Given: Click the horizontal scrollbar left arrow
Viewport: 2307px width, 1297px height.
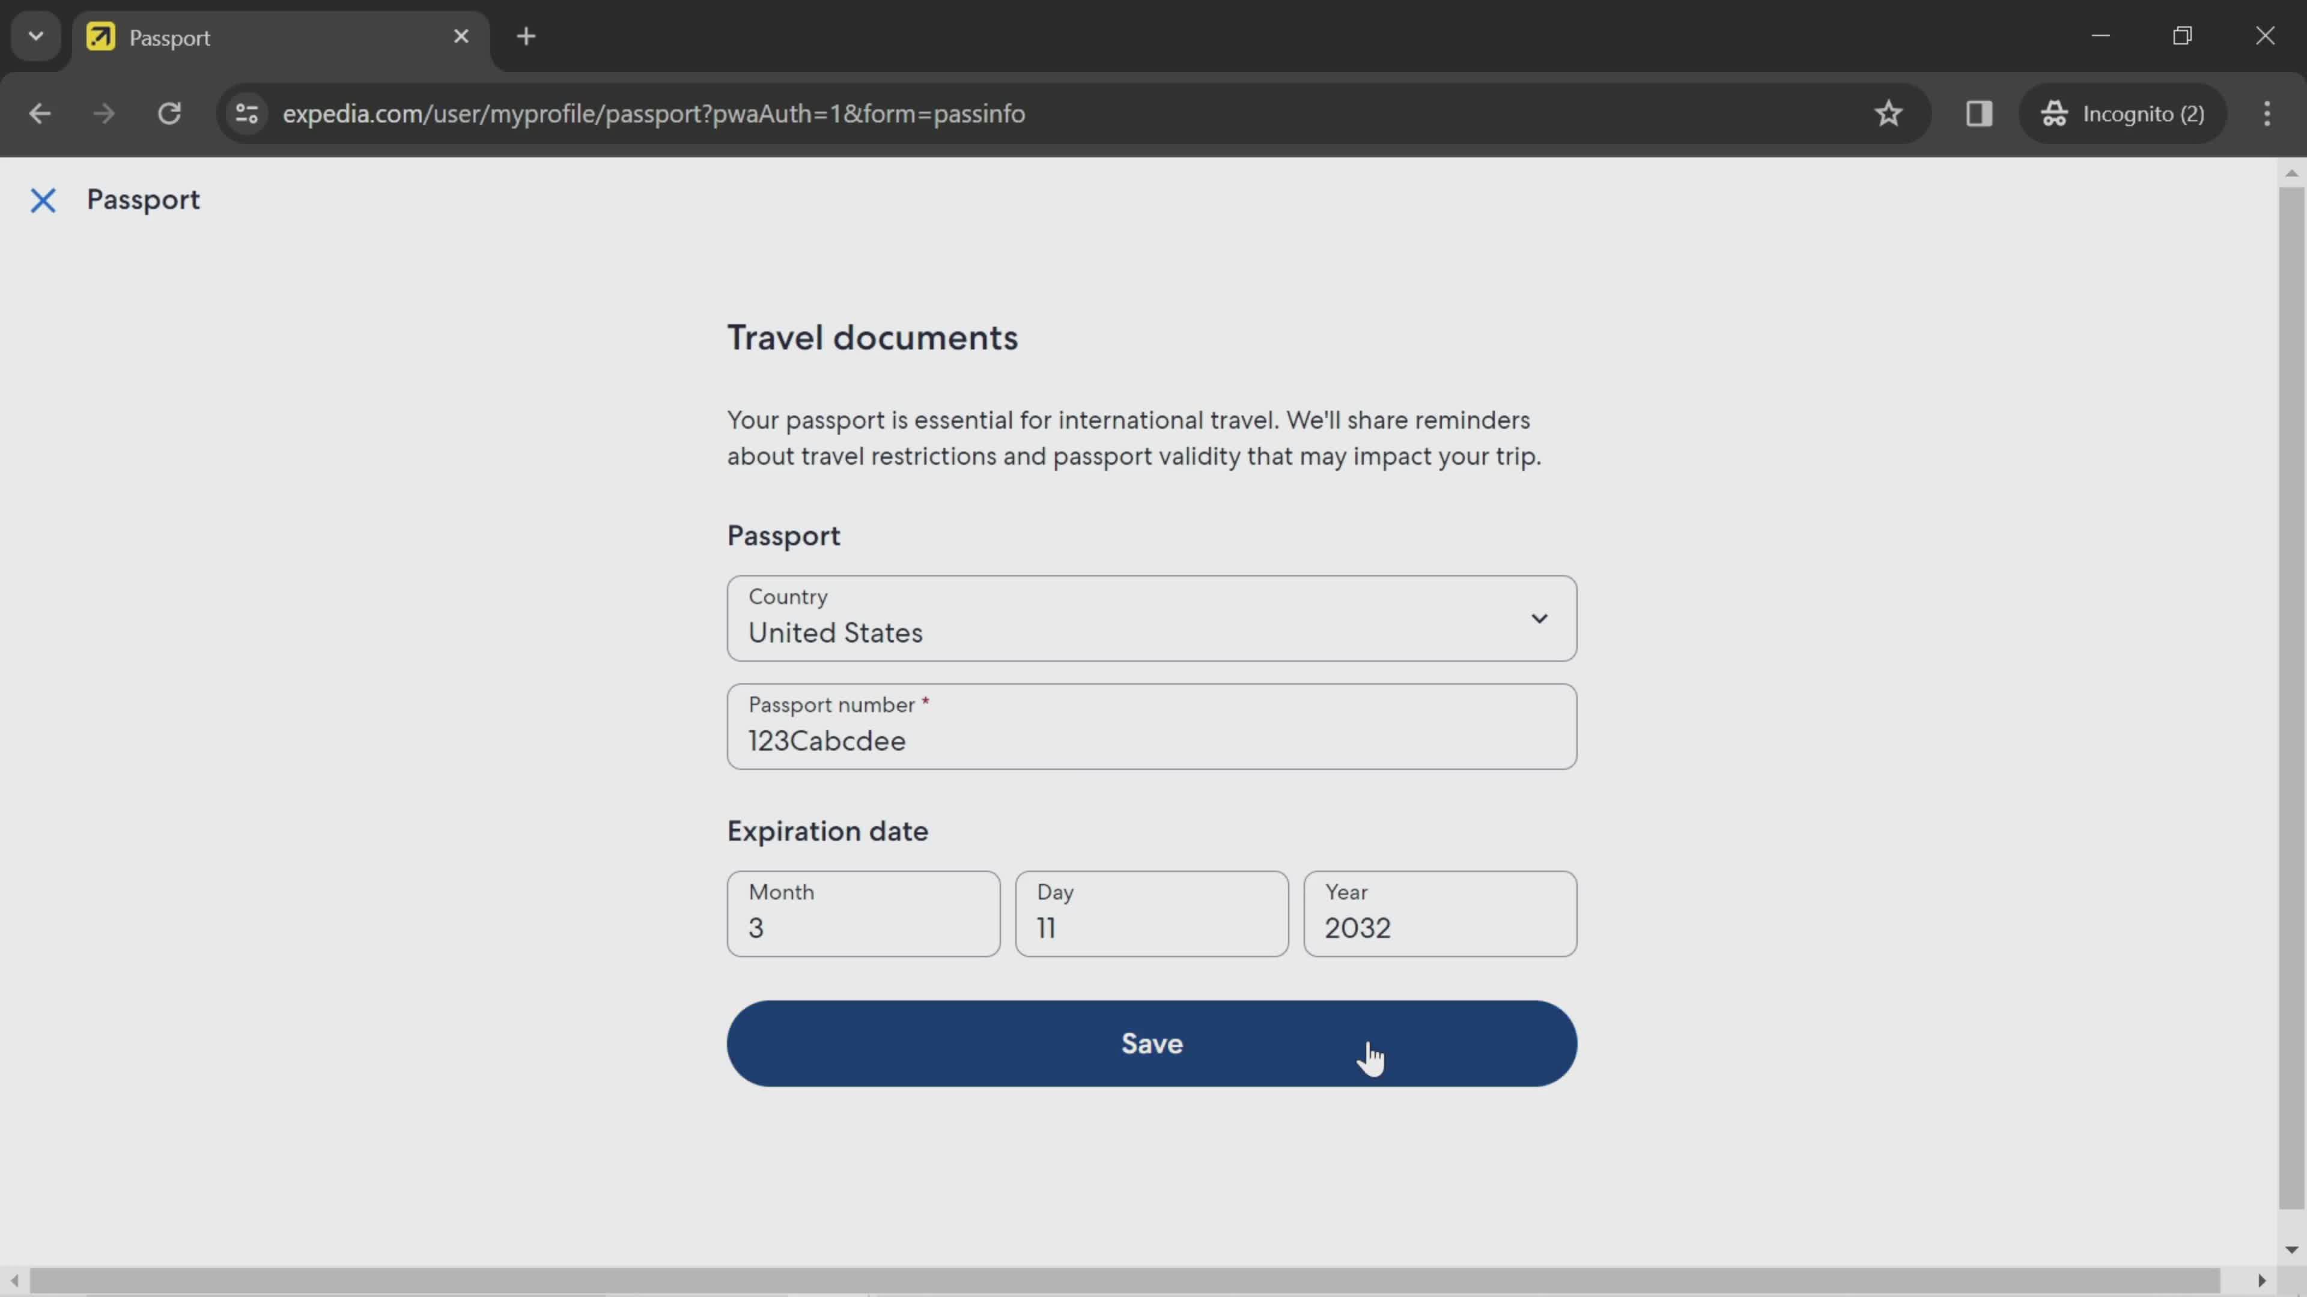Looking at the screenshot, I should coord(15,1281).
